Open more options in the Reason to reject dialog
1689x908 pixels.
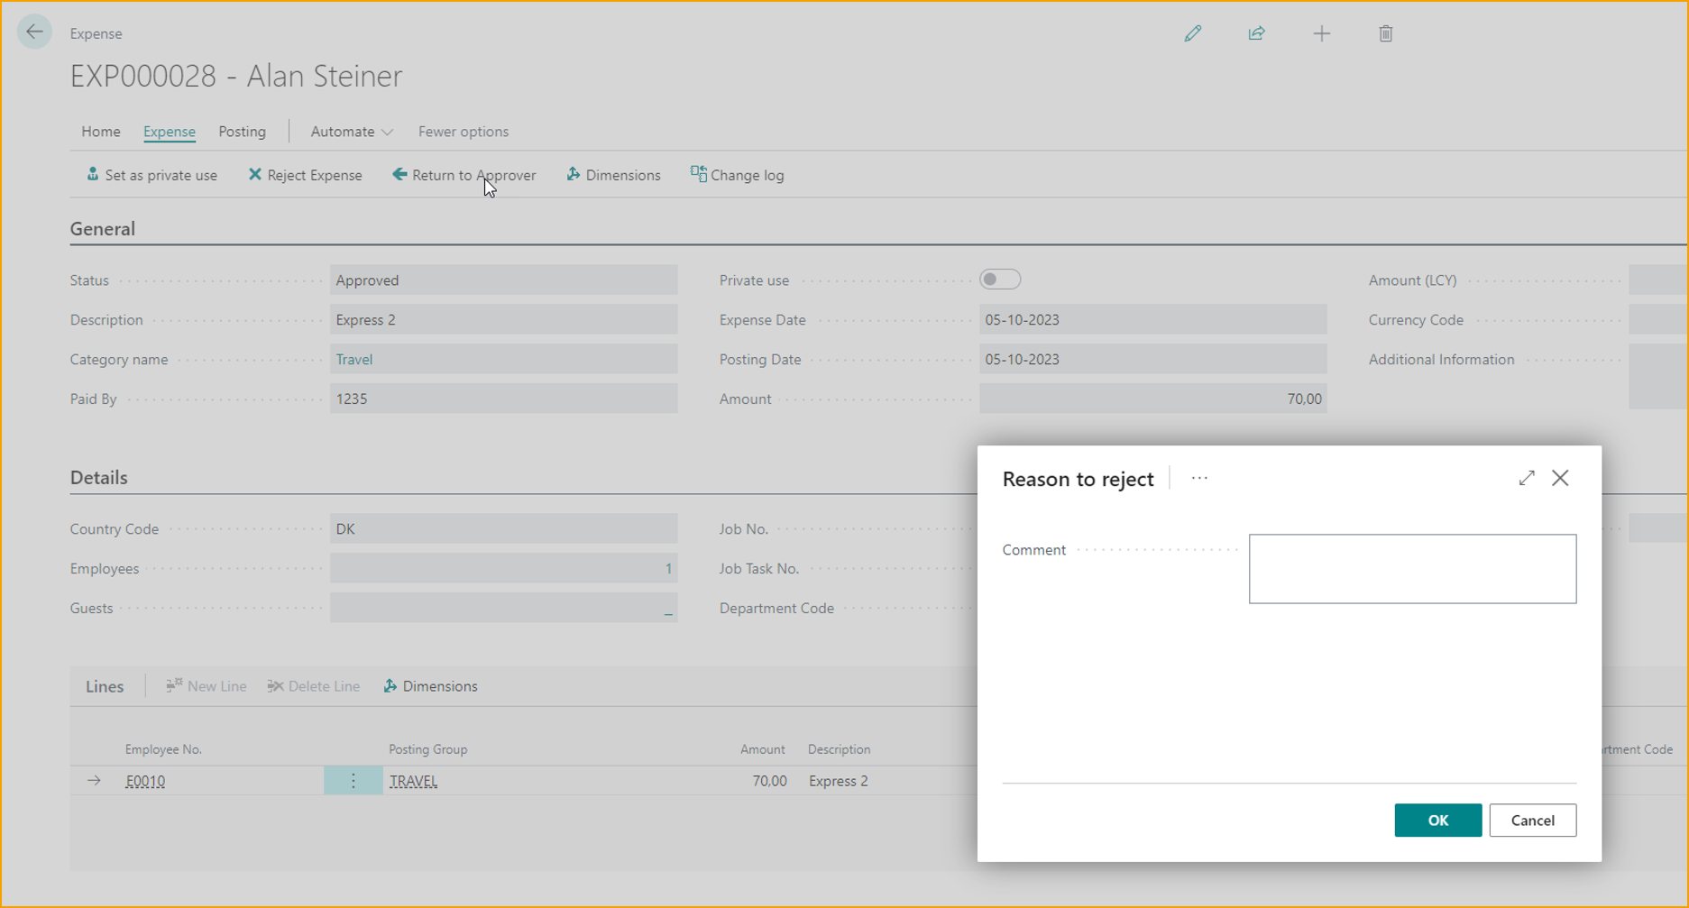pyautogui.click(x=1199, y=478)
